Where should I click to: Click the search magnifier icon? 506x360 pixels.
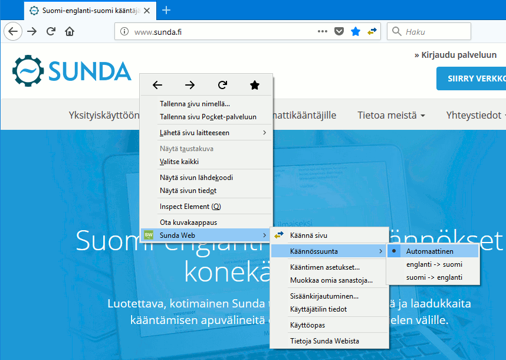point(396,31)
